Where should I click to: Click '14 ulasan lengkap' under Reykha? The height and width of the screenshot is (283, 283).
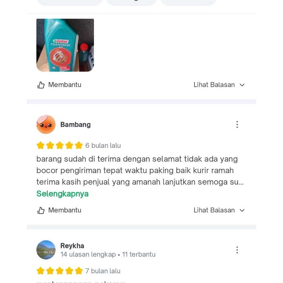(x=88, y=254)
